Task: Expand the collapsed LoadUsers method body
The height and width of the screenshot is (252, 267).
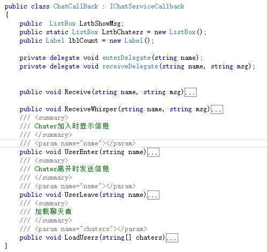Action: tap(172, 238)
